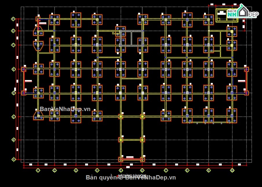The width and height of the screenshot is (262, 187).
Task: Select the grid axis bubble 4
Action: pyautogui.click(x=97, y=170)
